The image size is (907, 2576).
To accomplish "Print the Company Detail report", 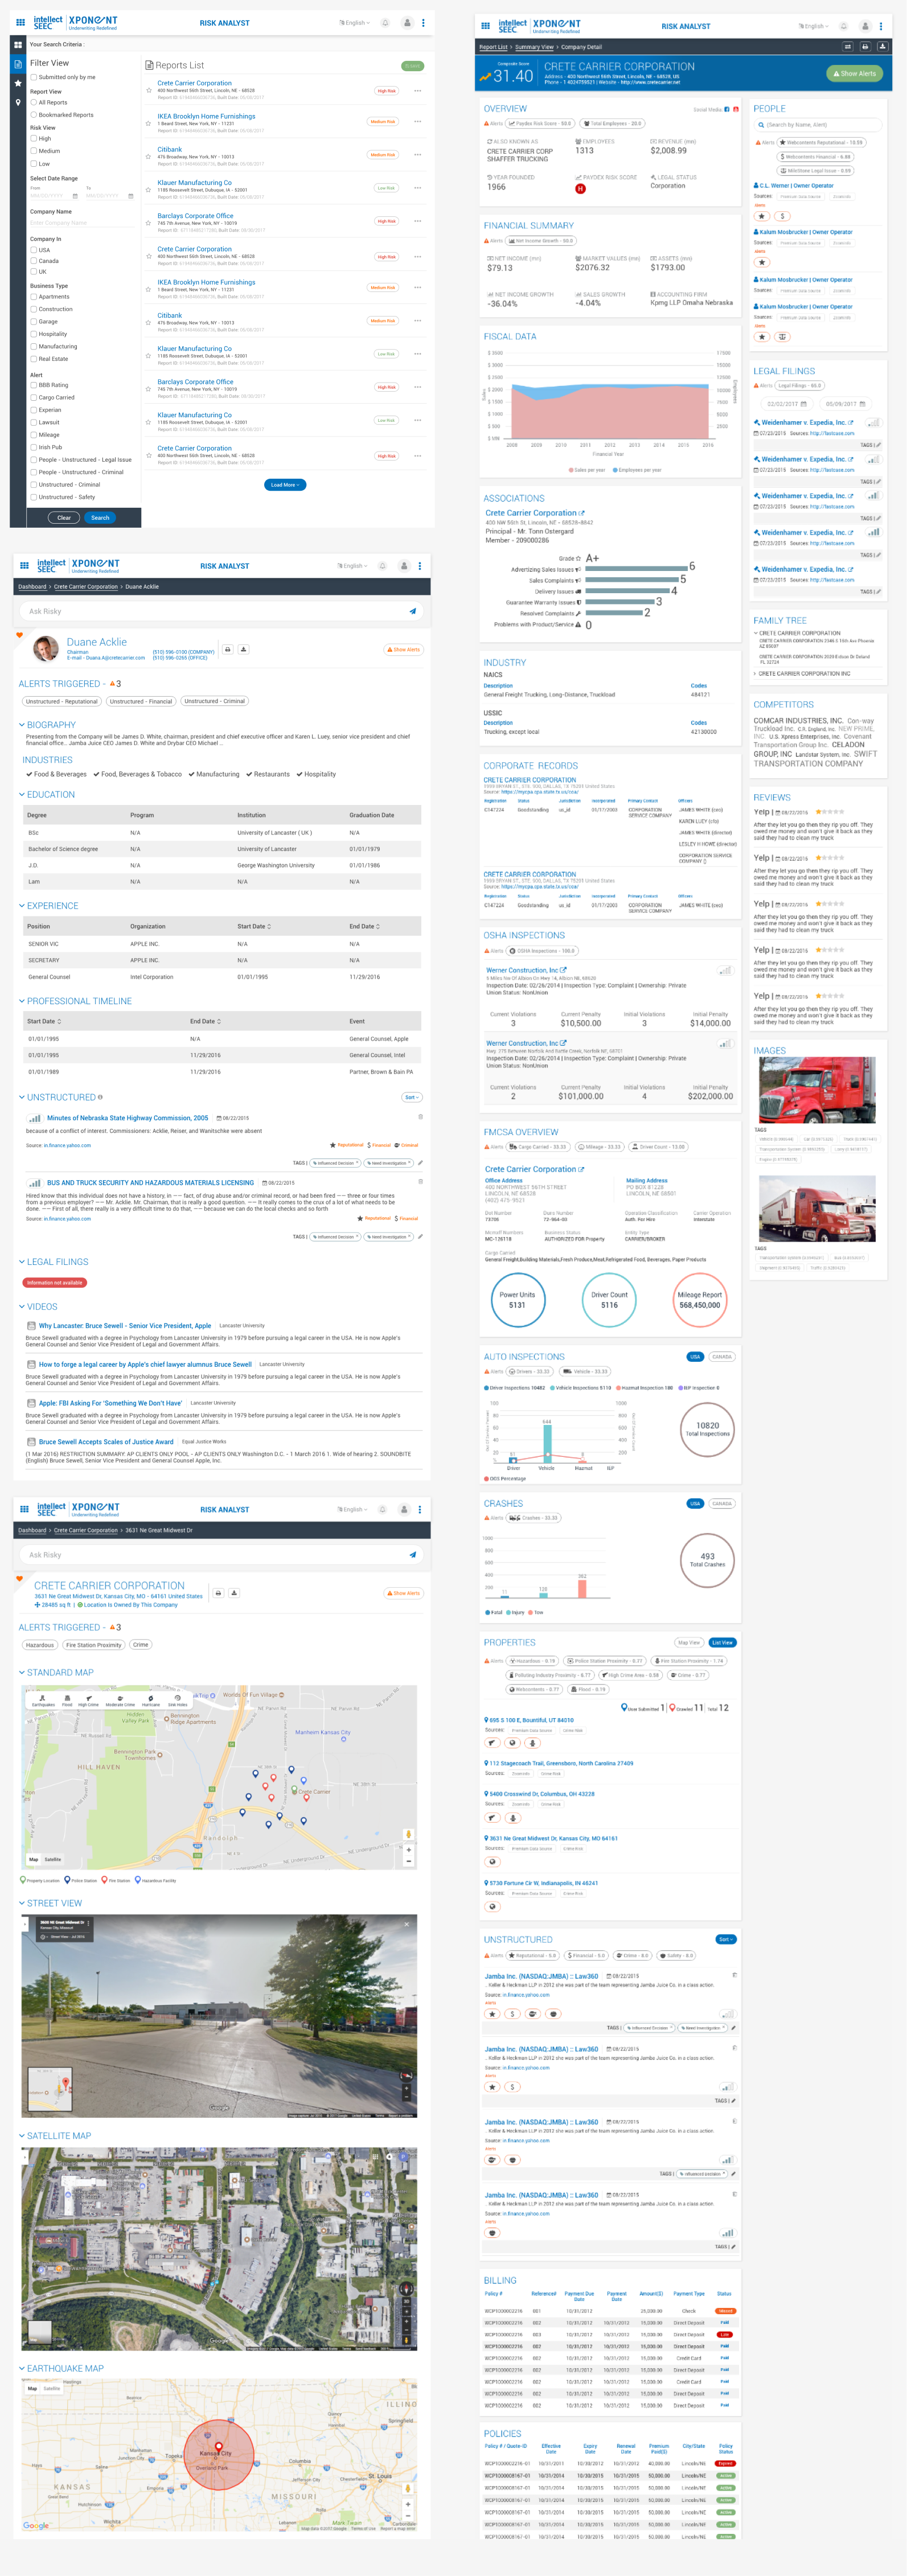I will pyautogui.click(x=865, y=47).
